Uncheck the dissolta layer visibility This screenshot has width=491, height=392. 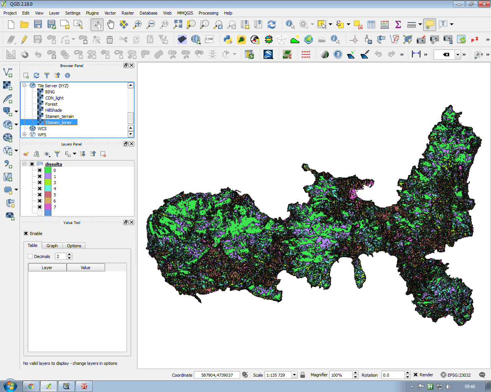point(32,164)
